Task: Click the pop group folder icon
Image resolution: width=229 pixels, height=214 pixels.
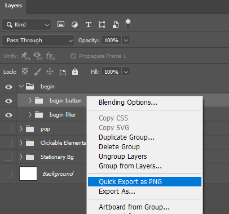Action: pyautogui.click(x=30, y=129)
